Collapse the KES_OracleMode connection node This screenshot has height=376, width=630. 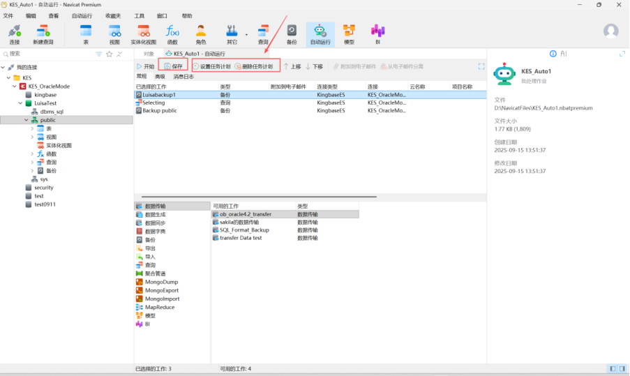point(15,87)
